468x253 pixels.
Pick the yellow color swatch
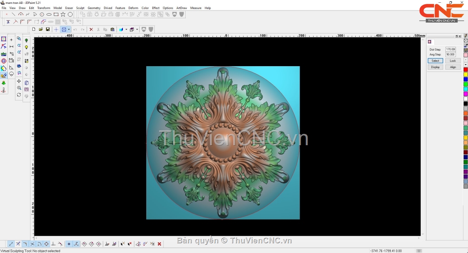[466, 74]
